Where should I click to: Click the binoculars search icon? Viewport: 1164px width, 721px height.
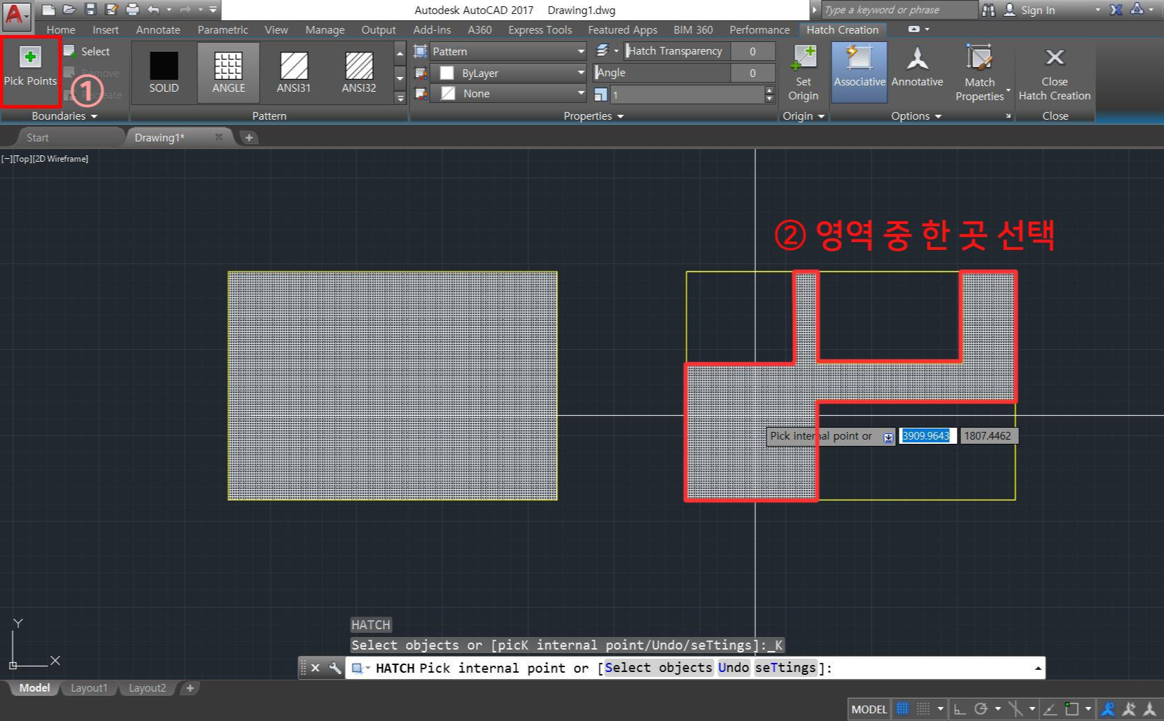click(988, 10)
